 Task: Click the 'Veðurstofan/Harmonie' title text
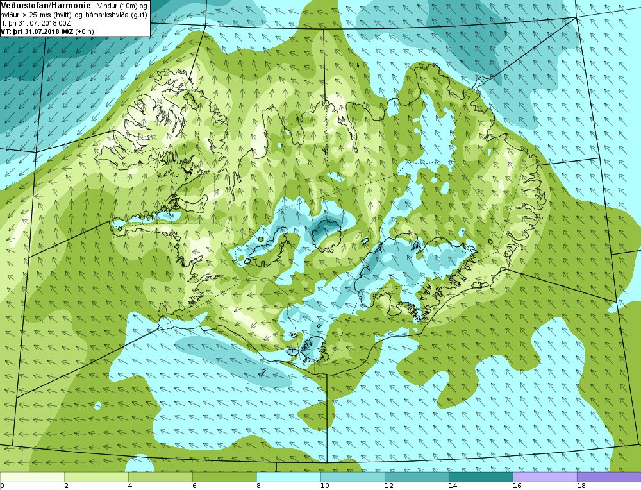[46, 5]
